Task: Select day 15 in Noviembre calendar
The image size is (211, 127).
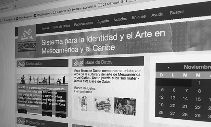Action: click(198, 99)
